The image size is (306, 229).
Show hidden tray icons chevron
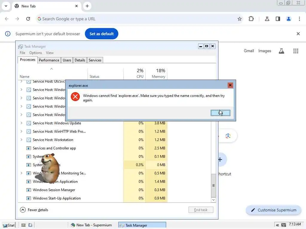point(277,225)
